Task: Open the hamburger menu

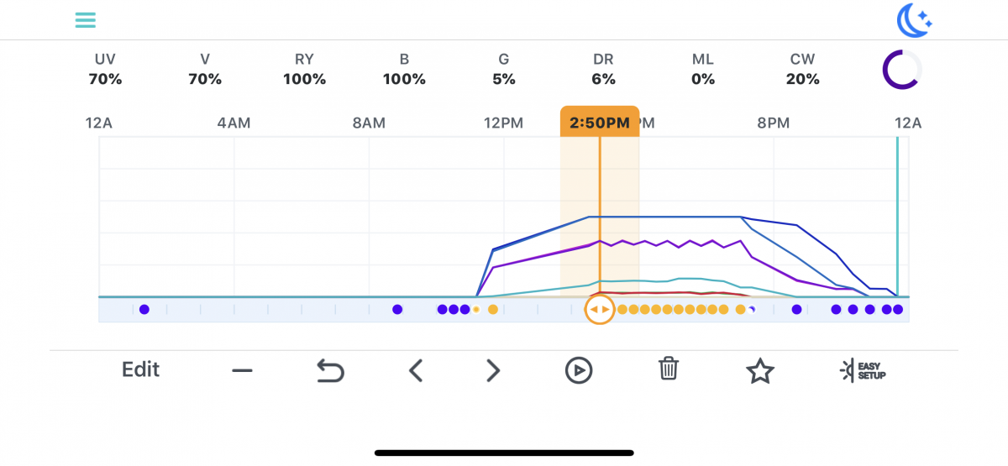Action: (x=85, y=20)
